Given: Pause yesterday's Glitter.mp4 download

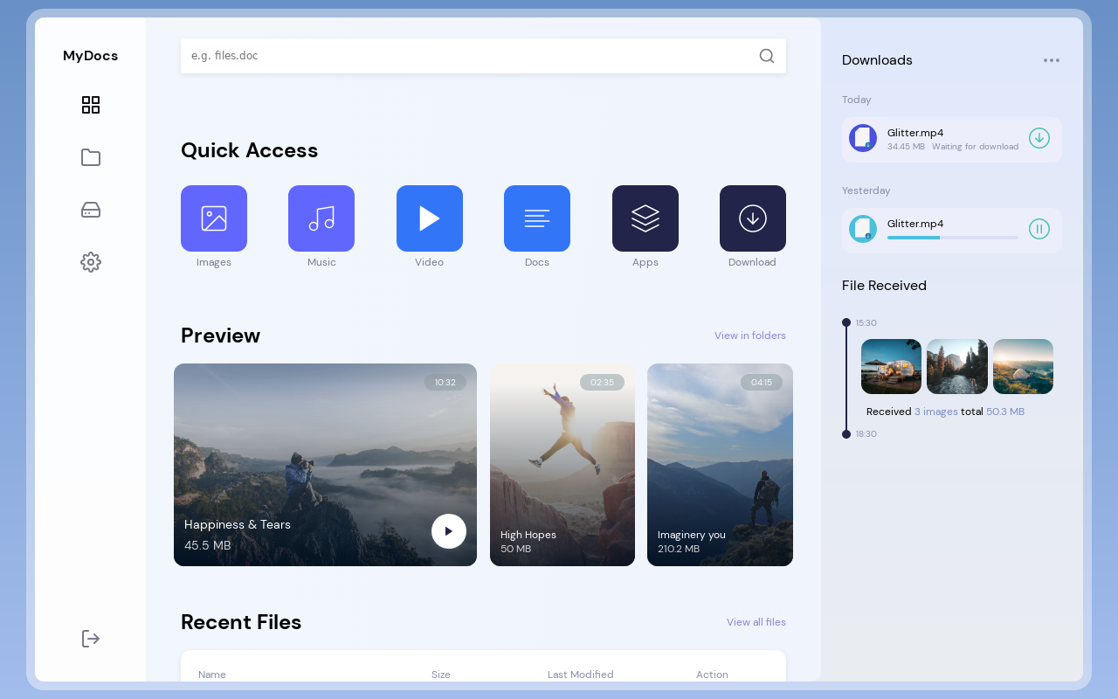Looking at the screenshot, I should pos(1039,229).
